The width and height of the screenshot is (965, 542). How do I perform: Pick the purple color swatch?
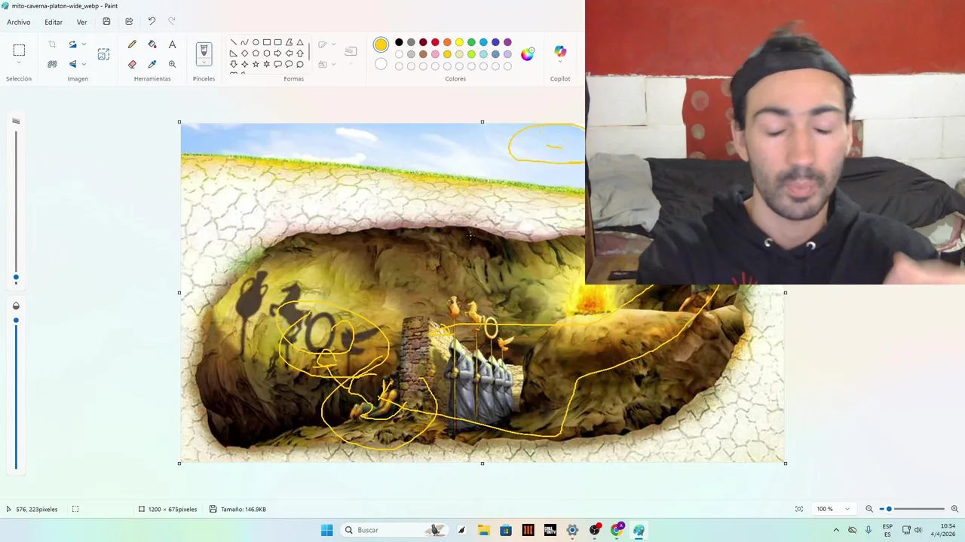(x=507, y=42)
